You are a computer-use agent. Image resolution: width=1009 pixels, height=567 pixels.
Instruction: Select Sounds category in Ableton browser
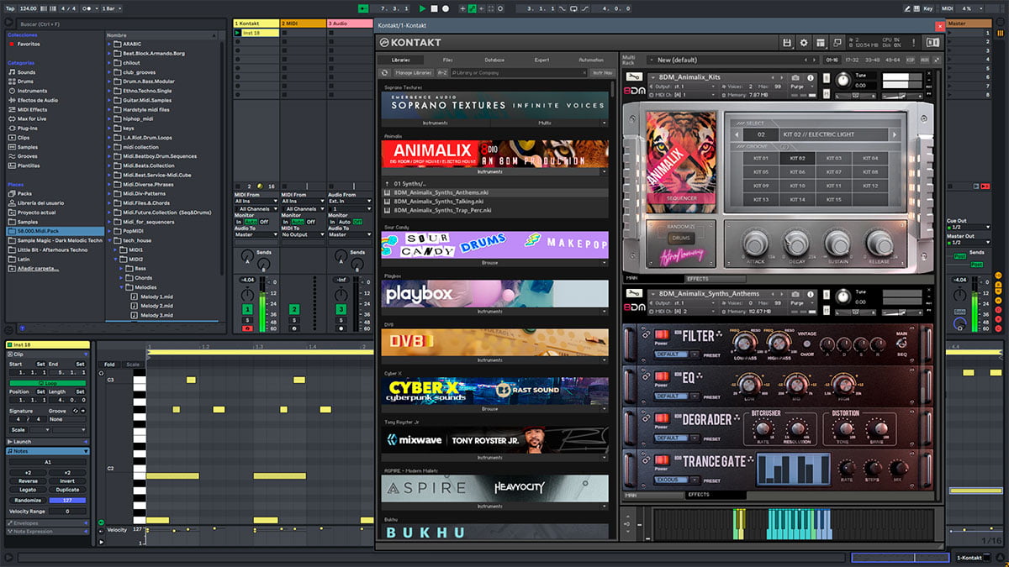(x=26, y=72)
